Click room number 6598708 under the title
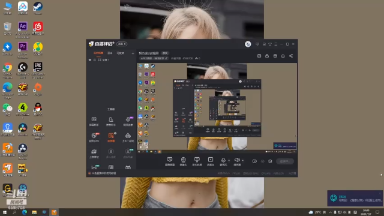Viewport: 384px width, 216px height. [x=188, y=58]
